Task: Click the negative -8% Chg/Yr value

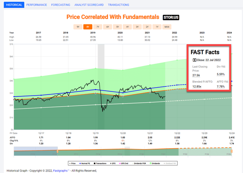Action: 123,141
